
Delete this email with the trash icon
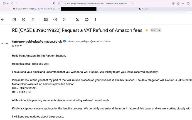click(33, 19)
